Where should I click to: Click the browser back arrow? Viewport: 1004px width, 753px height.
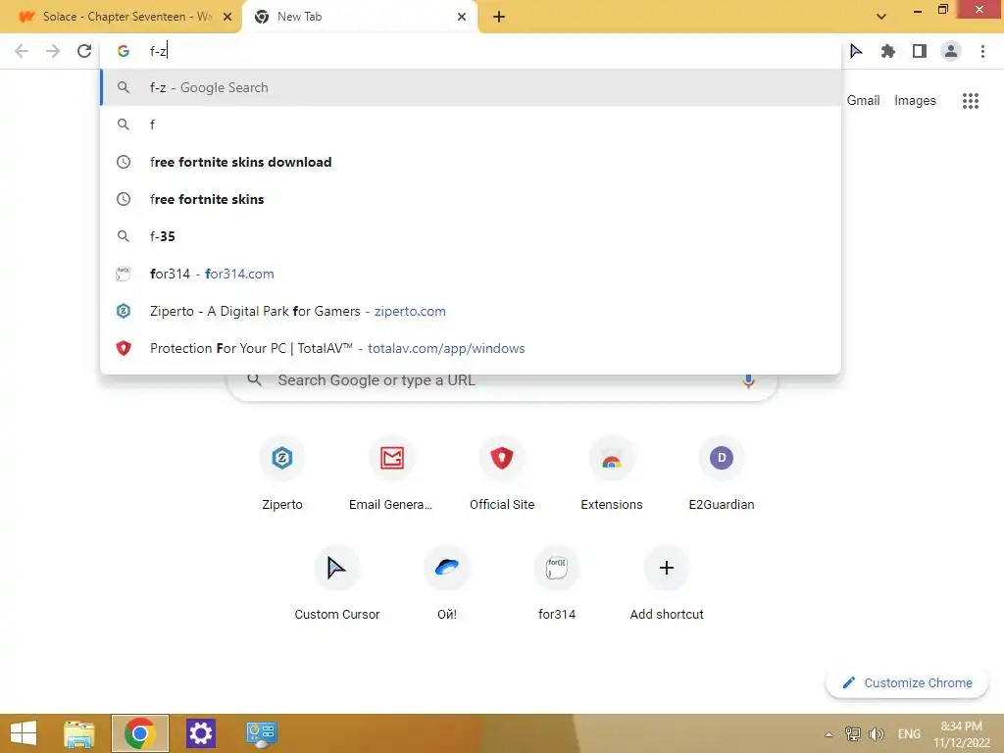point(22,51)
